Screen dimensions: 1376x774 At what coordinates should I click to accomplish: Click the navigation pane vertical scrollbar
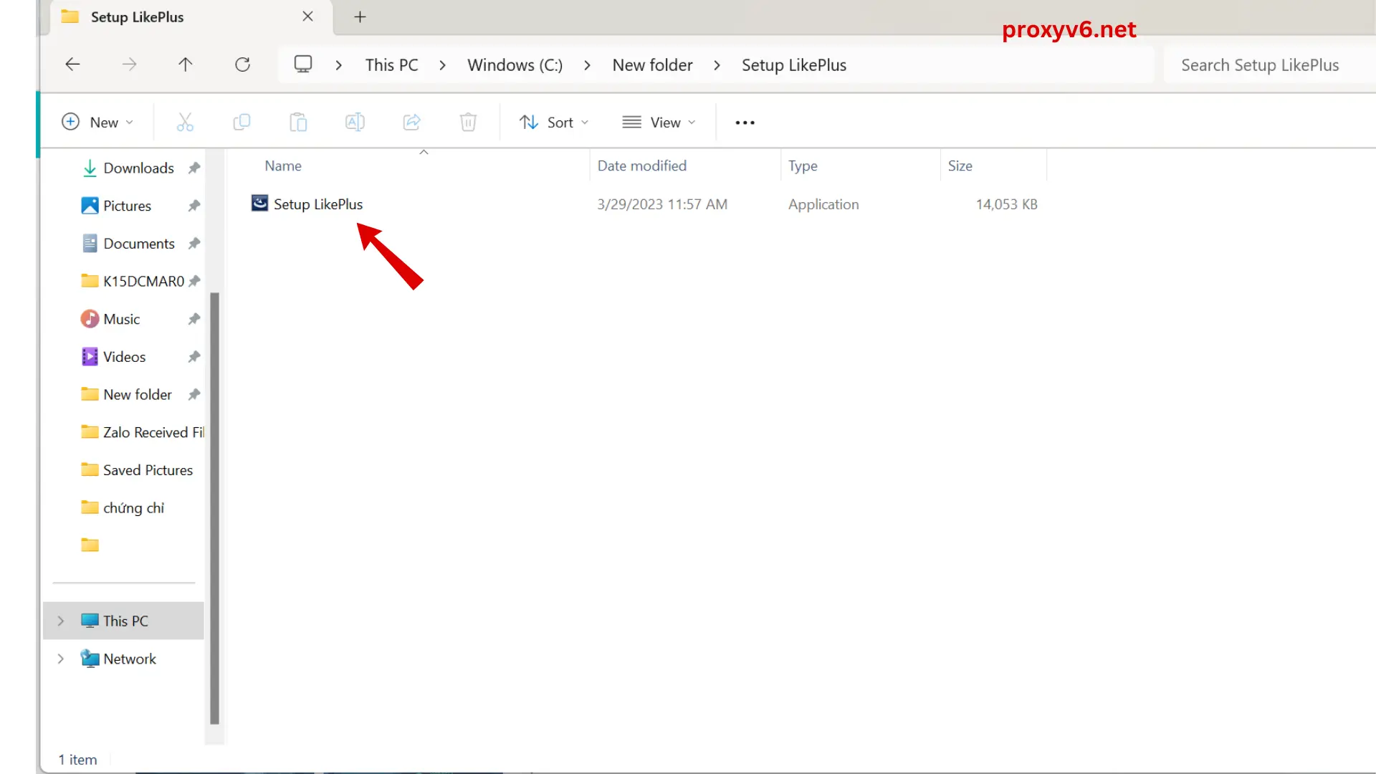pos(214,509)
